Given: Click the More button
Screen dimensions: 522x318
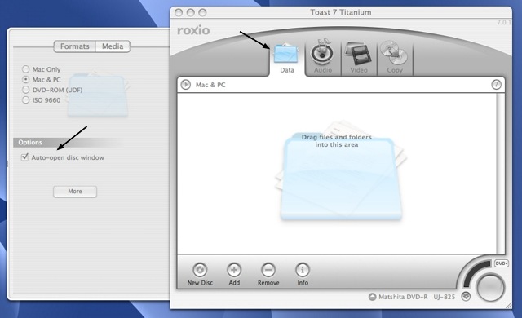Looking at the screenshot, I should pos(75,192).
